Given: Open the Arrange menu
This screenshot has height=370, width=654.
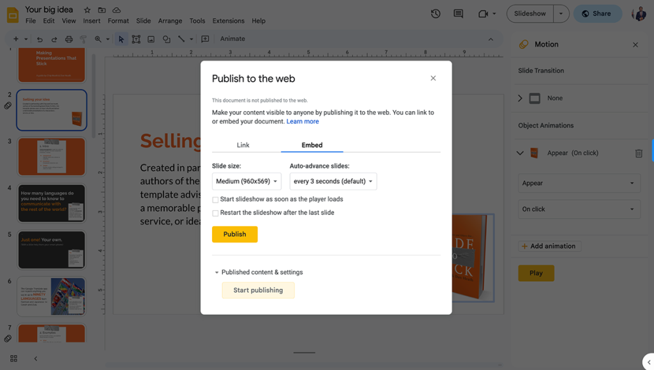Looking at the screenshot, I should point(170,21).
